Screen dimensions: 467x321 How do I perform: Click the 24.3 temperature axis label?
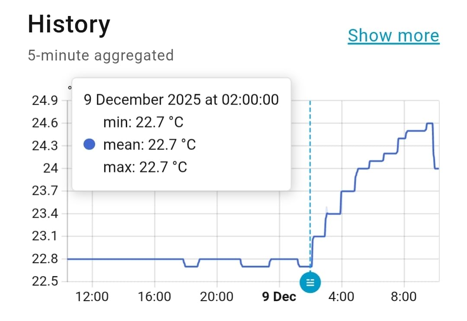(45, 146)
